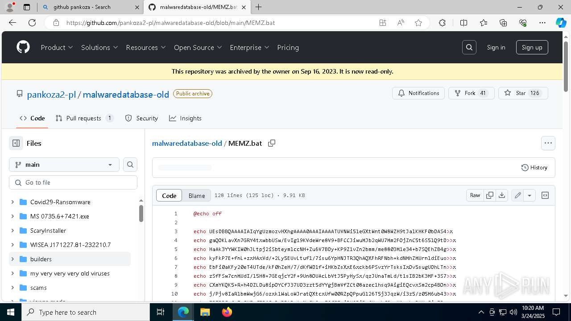Click Pricing in navigation

pyautogui.click(x=288, y=47)
